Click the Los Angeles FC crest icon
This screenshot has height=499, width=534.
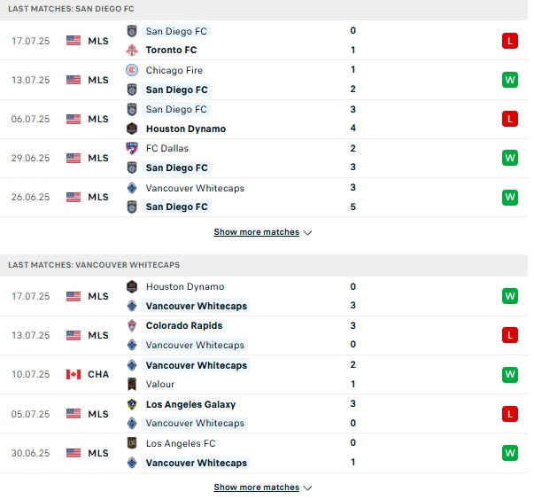(x=132, y=443)
